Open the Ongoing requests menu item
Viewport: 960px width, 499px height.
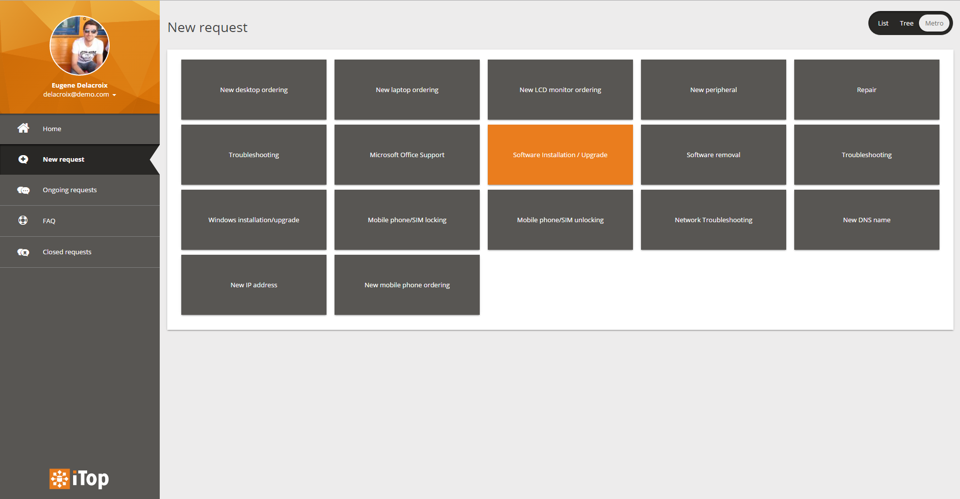(x=70, y=190)
